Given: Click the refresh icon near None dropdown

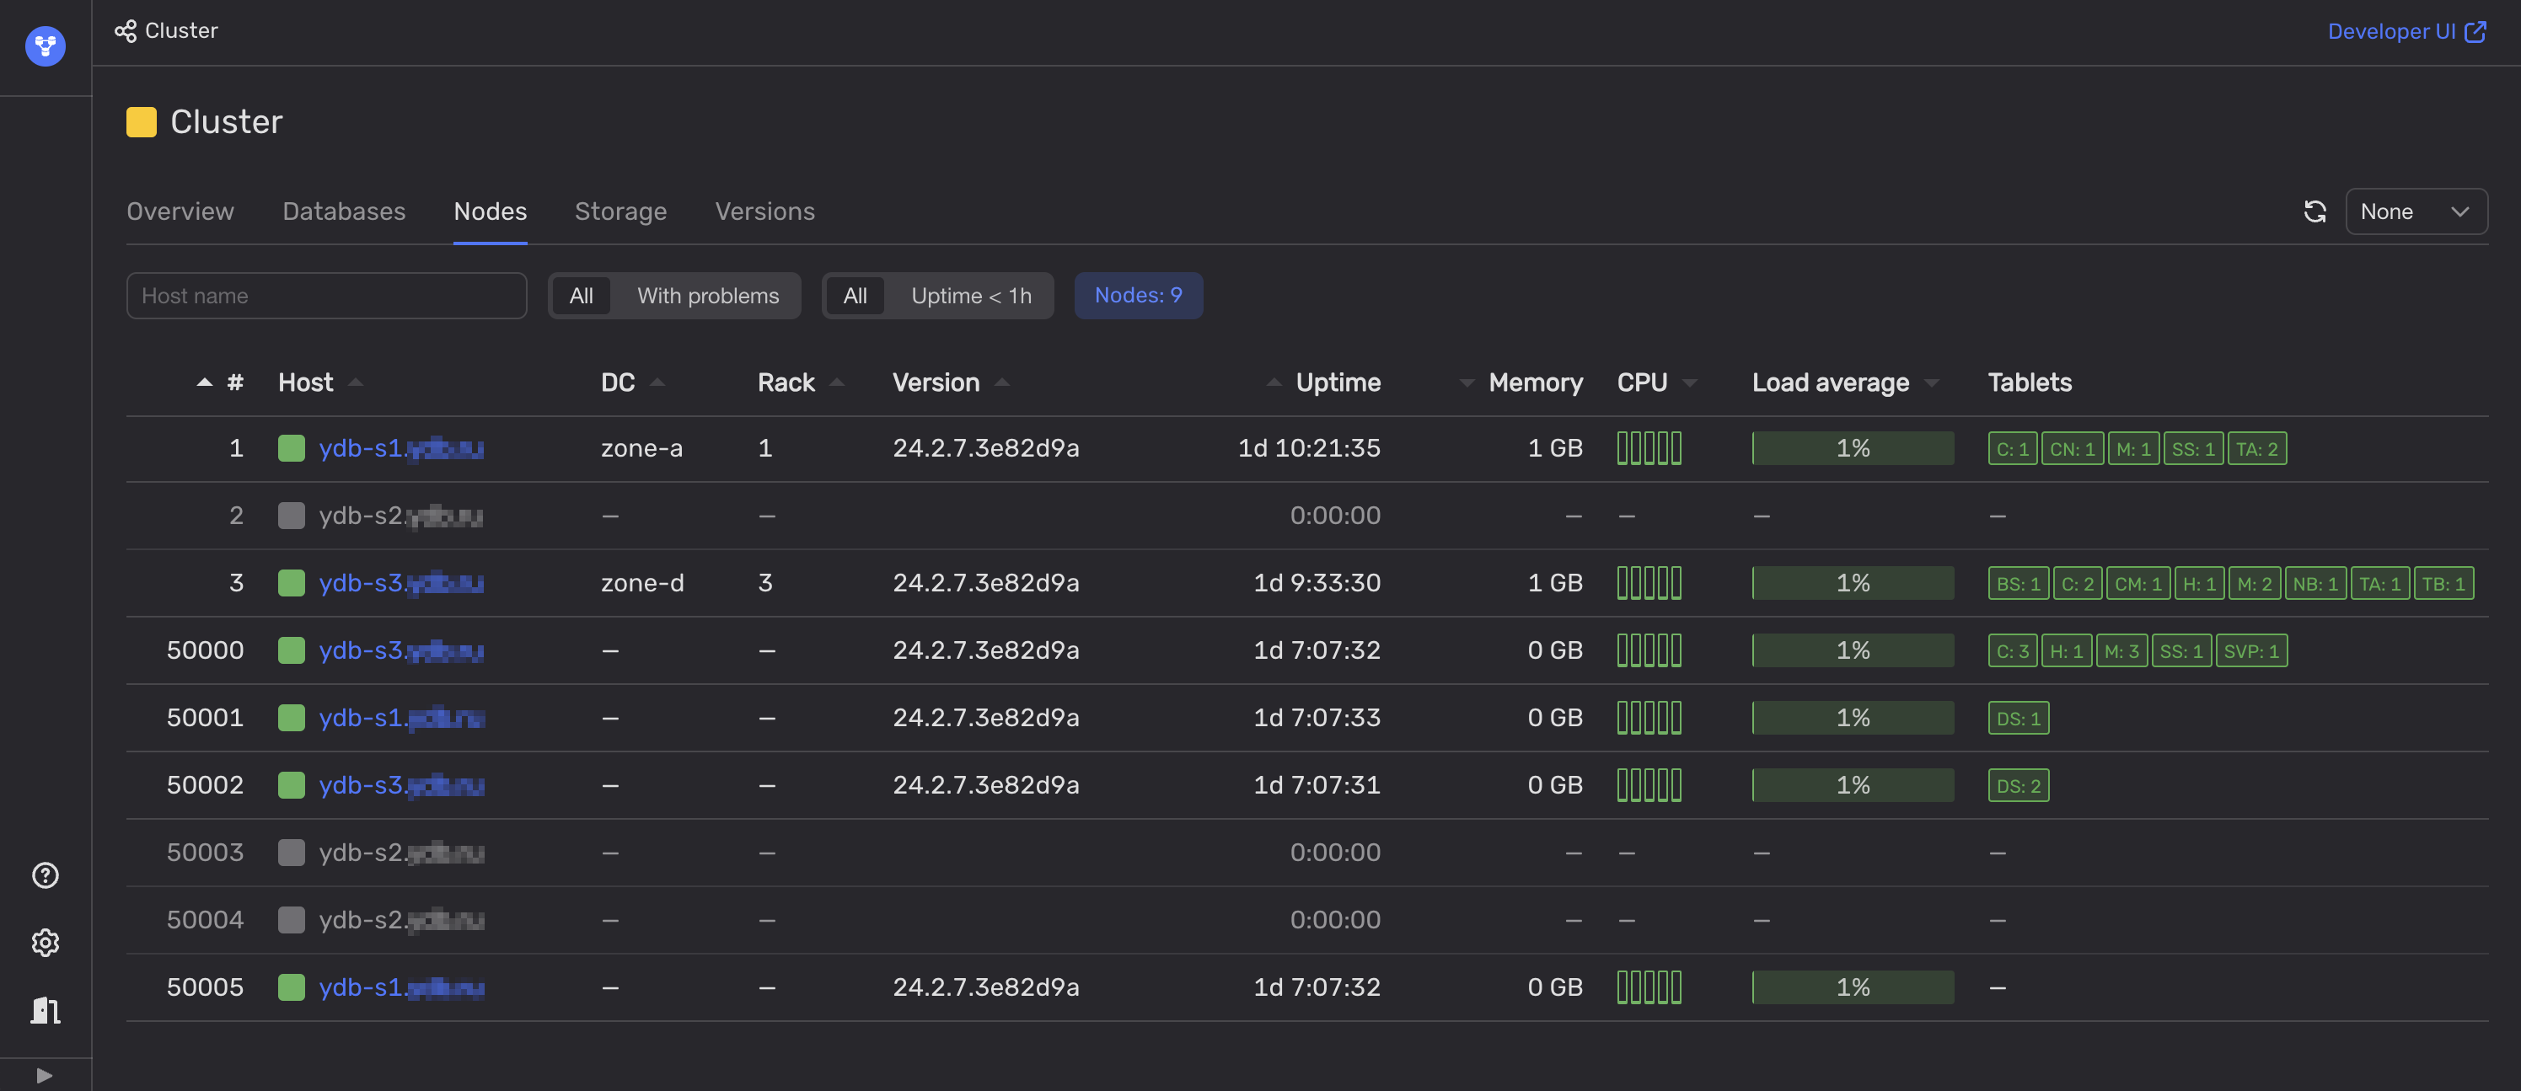Looking at the screenshot, I should pyautogui.click(x=2314, y=211).
